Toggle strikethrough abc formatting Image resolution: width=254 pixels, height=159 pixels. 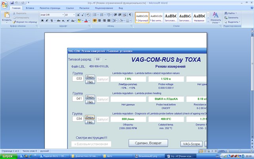point(58,21)
